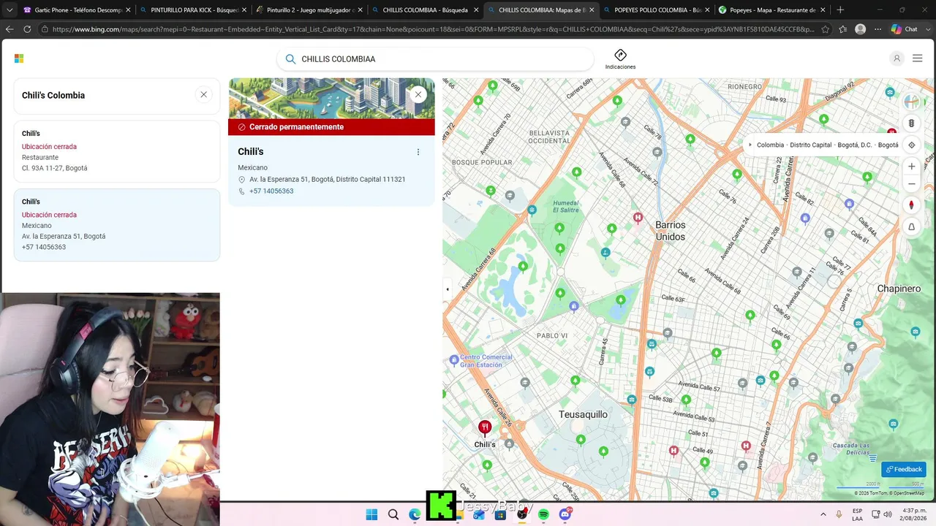Open a new browser tab
Viewport: 936px width, 526px height.
840,10
